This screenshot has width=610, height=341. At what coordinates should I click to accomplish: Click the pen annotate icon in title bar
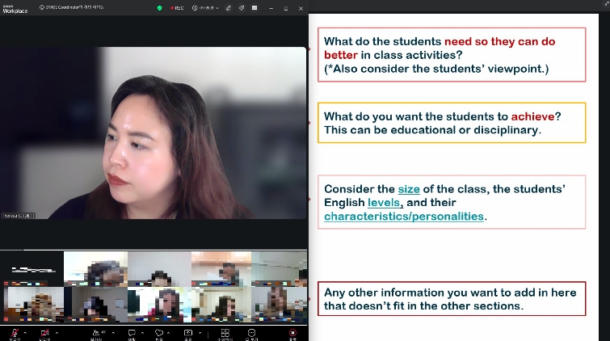pos(229,7)
